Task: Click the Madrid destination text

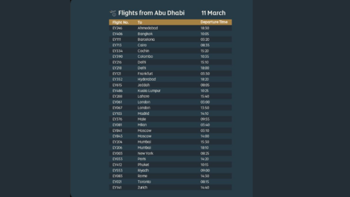Action: coord(143,114)
